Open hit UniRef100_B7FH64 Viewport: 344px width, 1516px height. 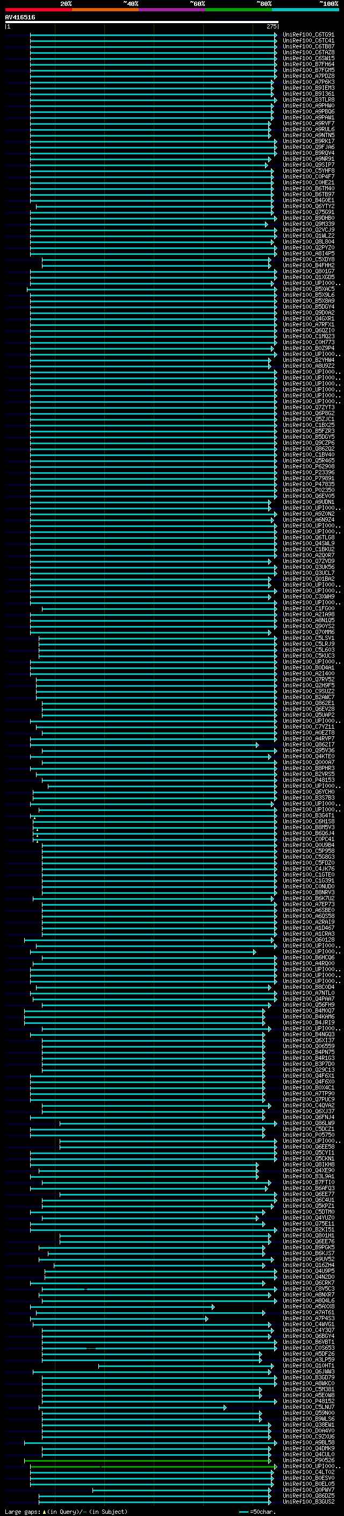[x=308, y=64]
